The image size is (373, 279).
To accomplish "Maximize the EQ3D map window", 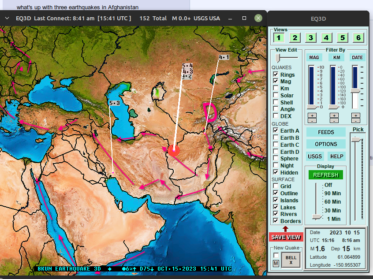I will click(x=244, y=18).
